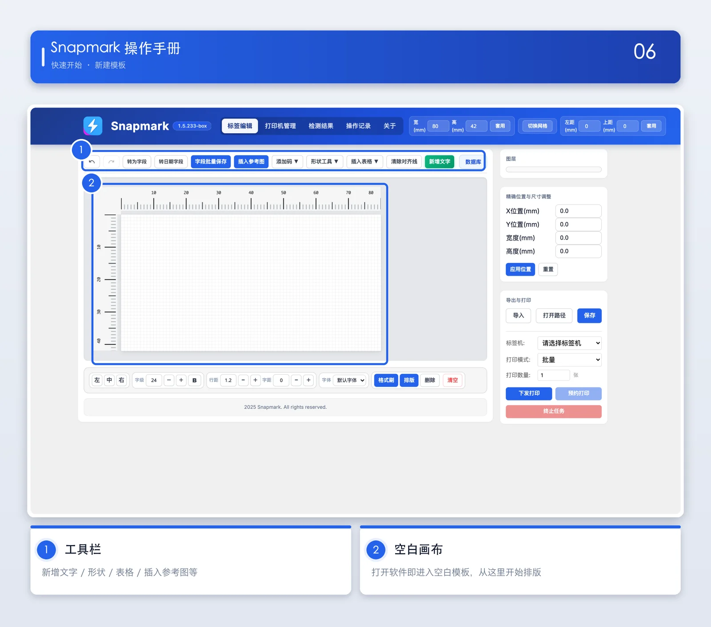This screenshot has height=627, width=711.
Task: Decrease character spacing with minus after 字距
Action: pyautogui.click(x=296, y=380)
